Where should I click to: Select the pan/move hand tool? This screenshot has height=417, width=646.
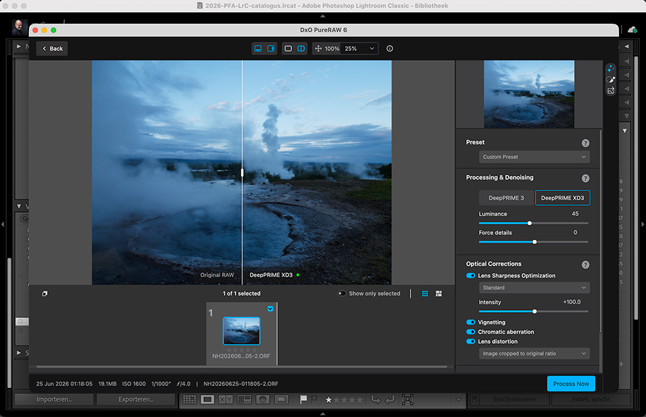click(x=318, y=48)
